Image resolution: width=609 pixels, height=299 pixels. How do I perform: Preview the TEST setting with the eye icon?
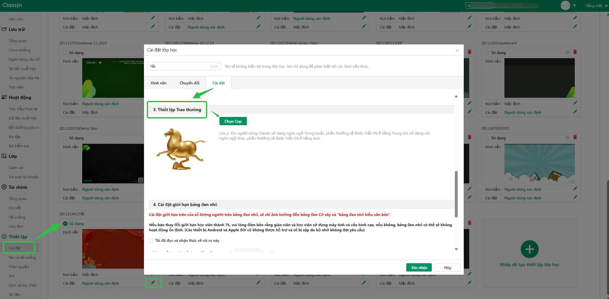point(567,138)
